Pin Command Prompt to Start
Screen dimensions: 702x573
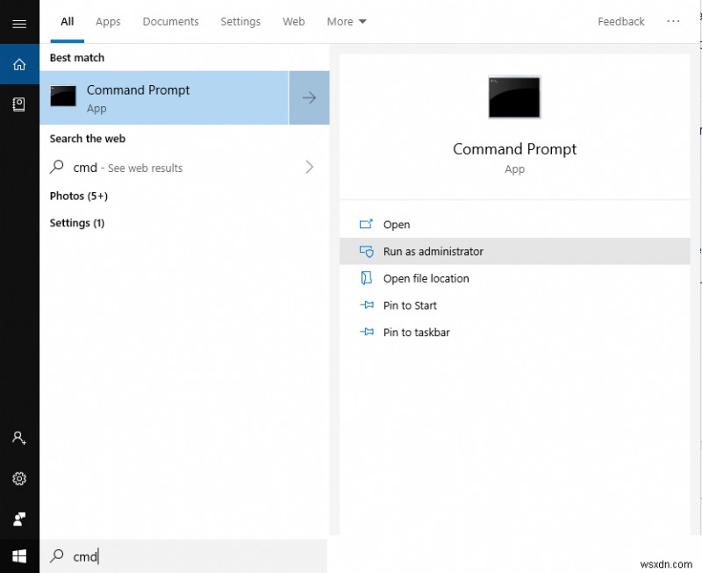coord(409,305)
